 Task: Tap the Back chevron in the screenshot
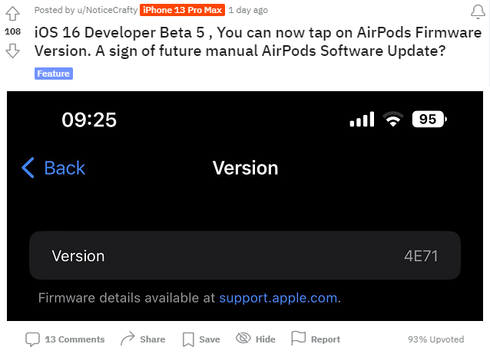28,168
